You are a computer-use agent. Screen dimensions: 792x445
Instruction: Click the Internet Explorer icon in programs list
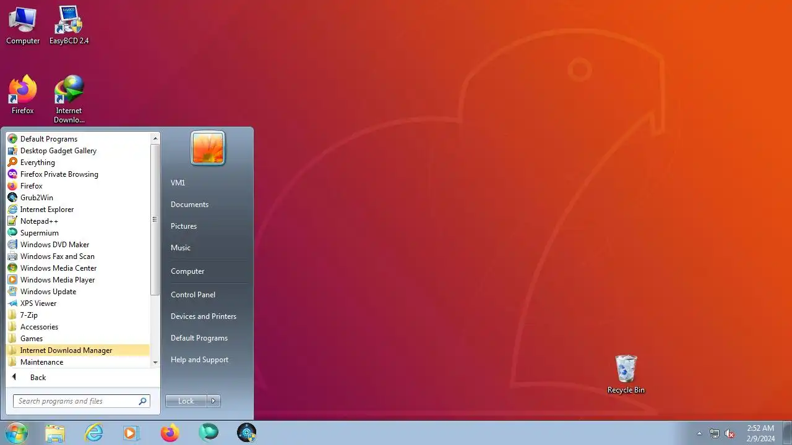[12, 210]
